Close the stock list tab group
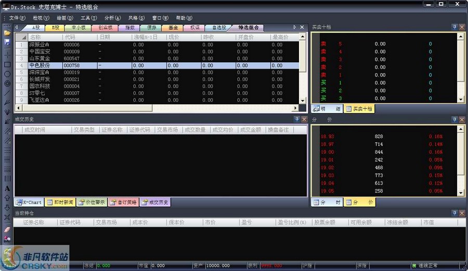This screenshot has height=271, width=468. point(302,27)
